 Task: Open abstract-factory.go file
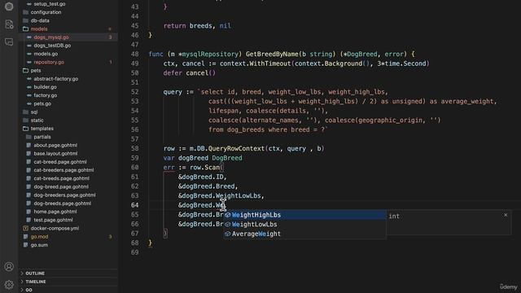point(68,79)
